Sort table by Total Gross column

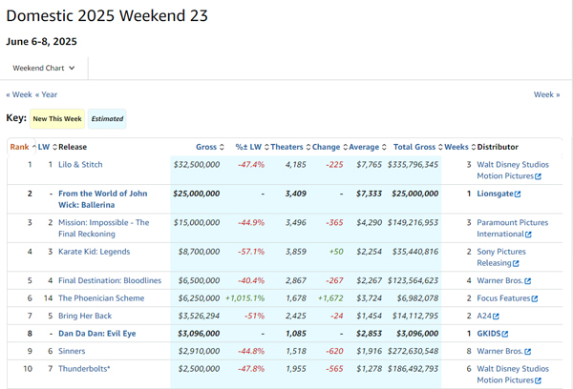click(417, 147)
